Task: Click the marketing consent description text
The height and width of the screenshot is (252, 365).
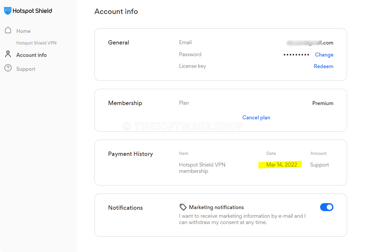Action: click(242, 219)
